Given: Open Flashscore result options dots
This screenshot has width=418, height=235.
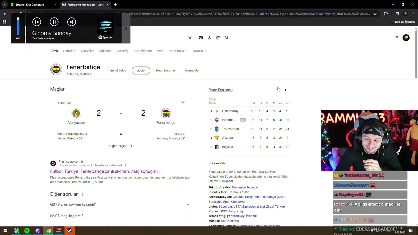Looking at the screenshot, I should pyautogui.click(x=126, y=165).
